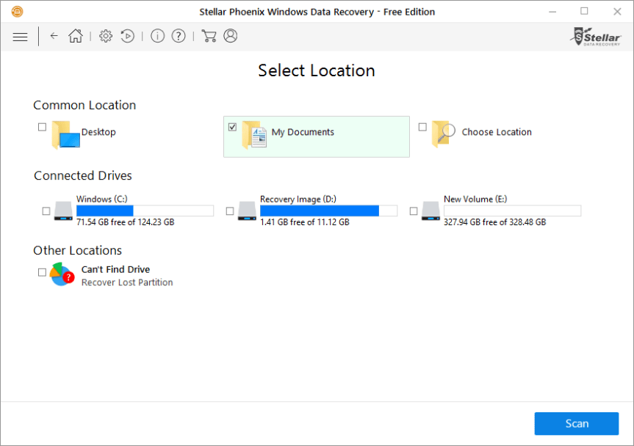
Task: Click the Buy Online shopping cart icon
Action: (x=209, y=36)
